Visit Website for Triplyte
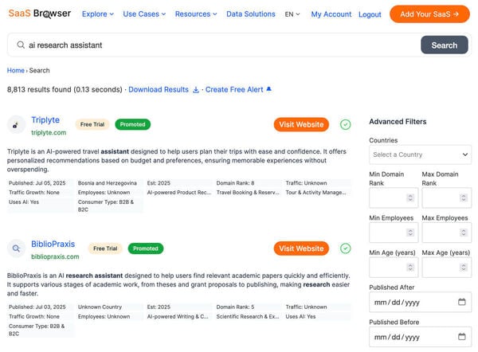 [x=301, y=124]
